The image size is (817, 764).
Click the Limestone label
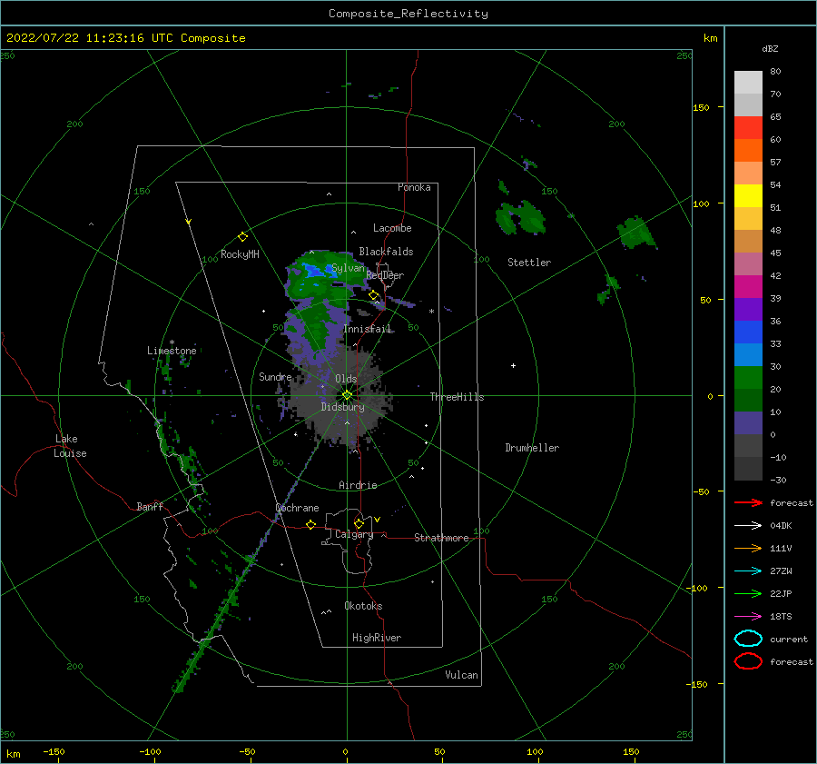coord(172,351)
